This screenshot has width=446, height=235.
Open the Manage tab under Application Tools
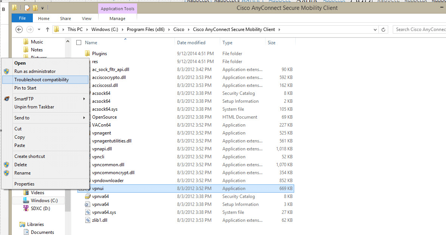pos(117,19)
